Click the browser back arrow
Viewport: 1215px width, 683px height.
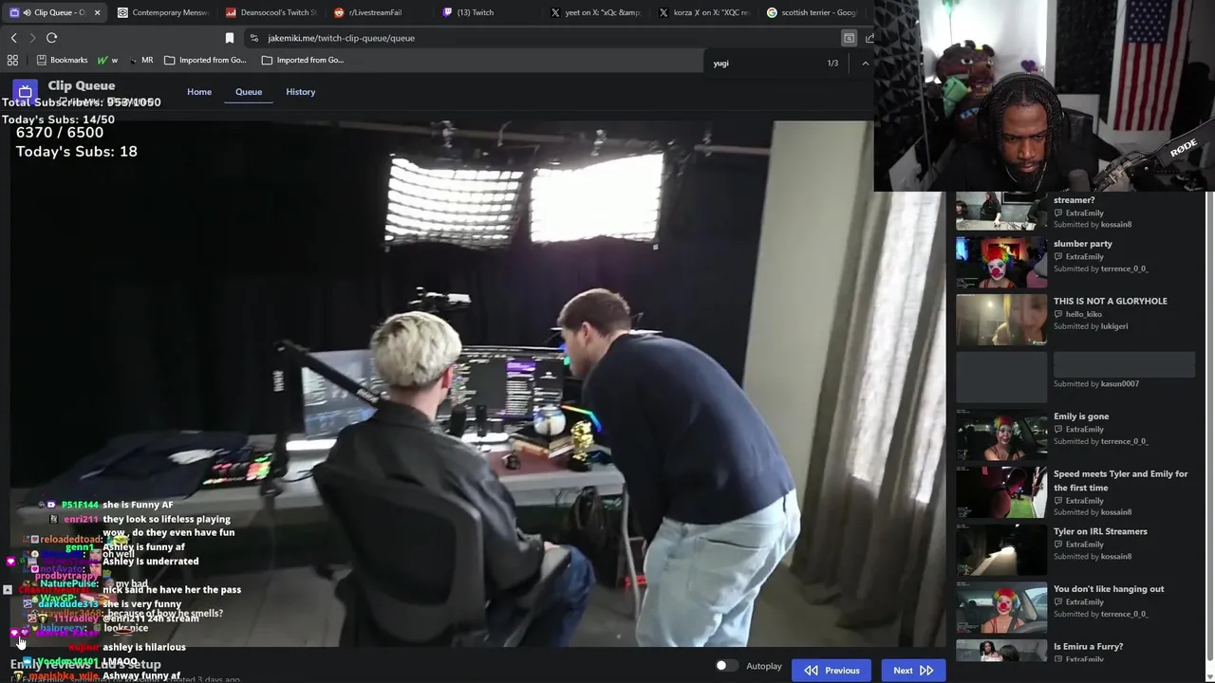[x=13, y=38]
